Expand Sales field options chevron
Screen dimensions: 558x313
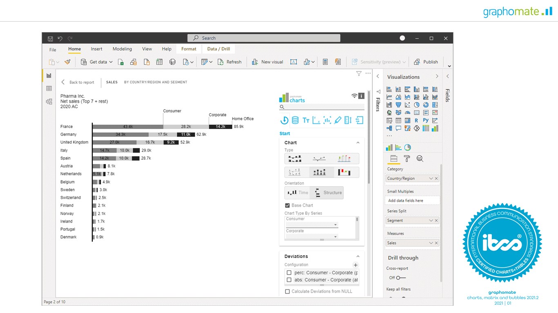pyautogui.click(x=431, y=243)
